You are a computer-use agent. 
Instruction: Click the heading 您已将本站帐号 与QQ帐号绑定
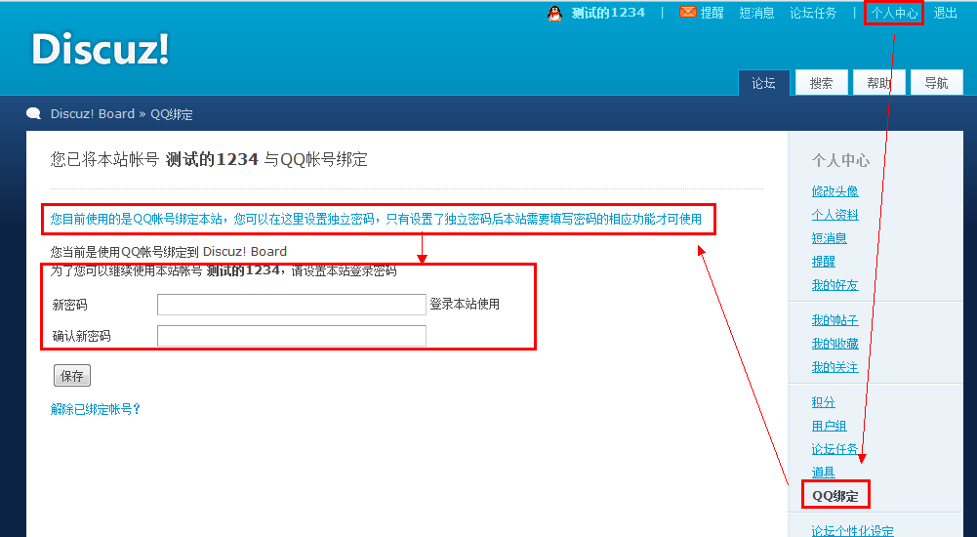(x=209, y=159)
